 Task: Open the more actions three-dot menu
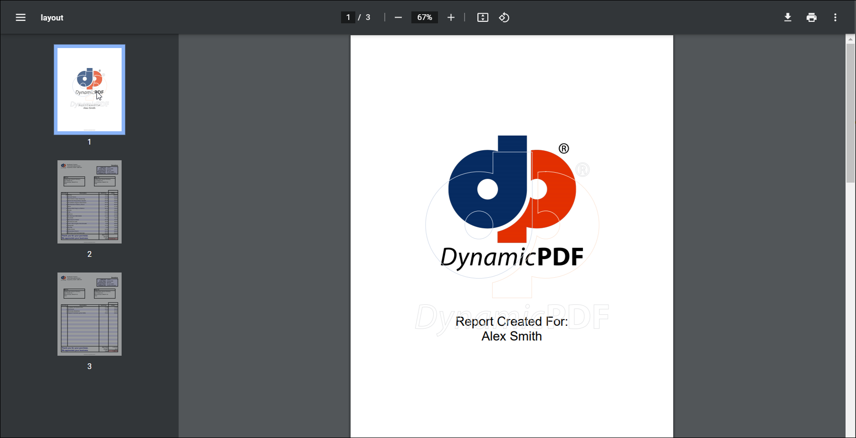coord(835,18)
